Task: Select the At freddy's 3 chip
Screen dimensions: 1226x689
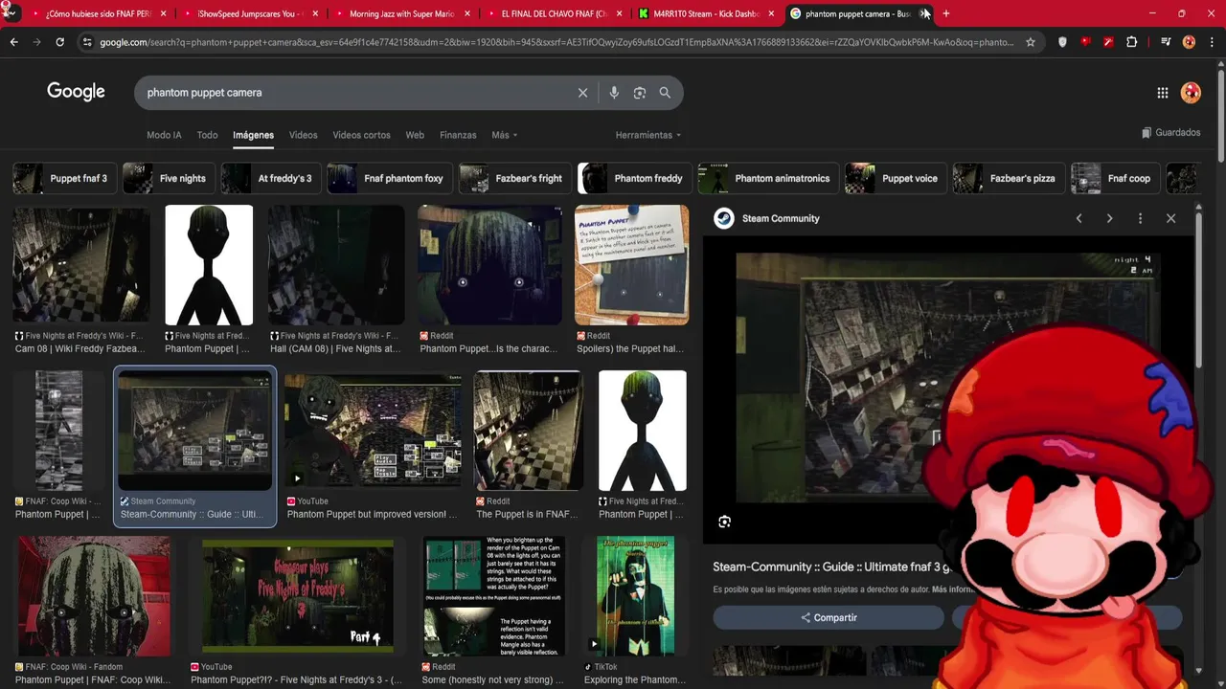Action: point(271,178)
